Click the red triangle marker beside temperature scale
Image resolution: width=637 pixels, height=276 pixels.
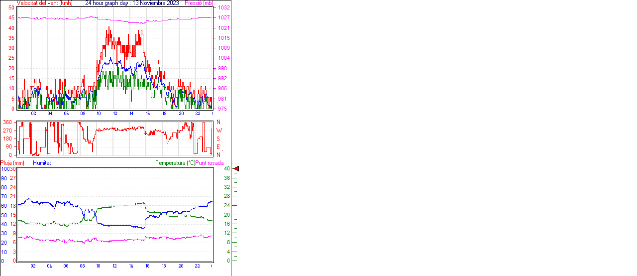[x=236, y=169]
